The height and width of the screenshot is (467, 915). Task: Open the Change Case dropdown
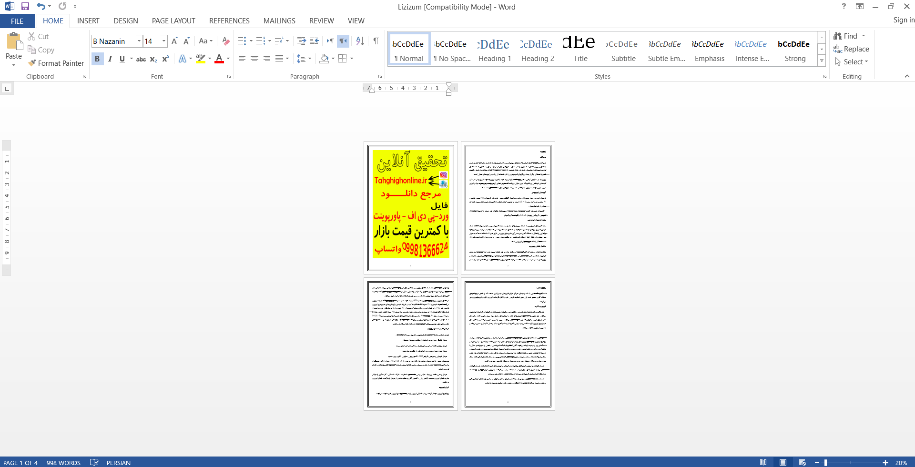point(206,41)
